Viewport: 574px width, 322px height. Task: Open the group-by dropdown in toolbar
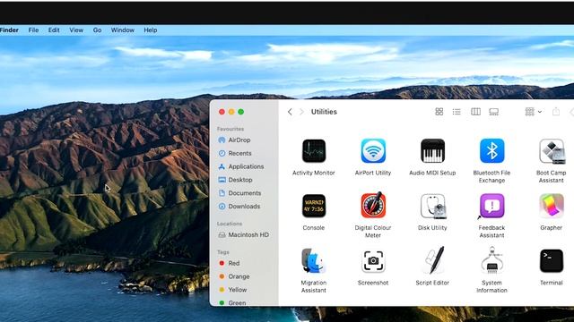click(534, 112)
